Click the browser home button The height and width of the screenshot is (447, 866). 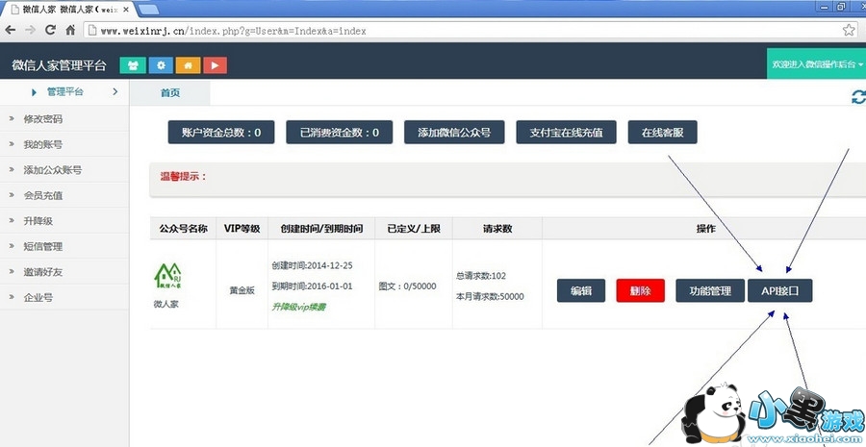70,31
